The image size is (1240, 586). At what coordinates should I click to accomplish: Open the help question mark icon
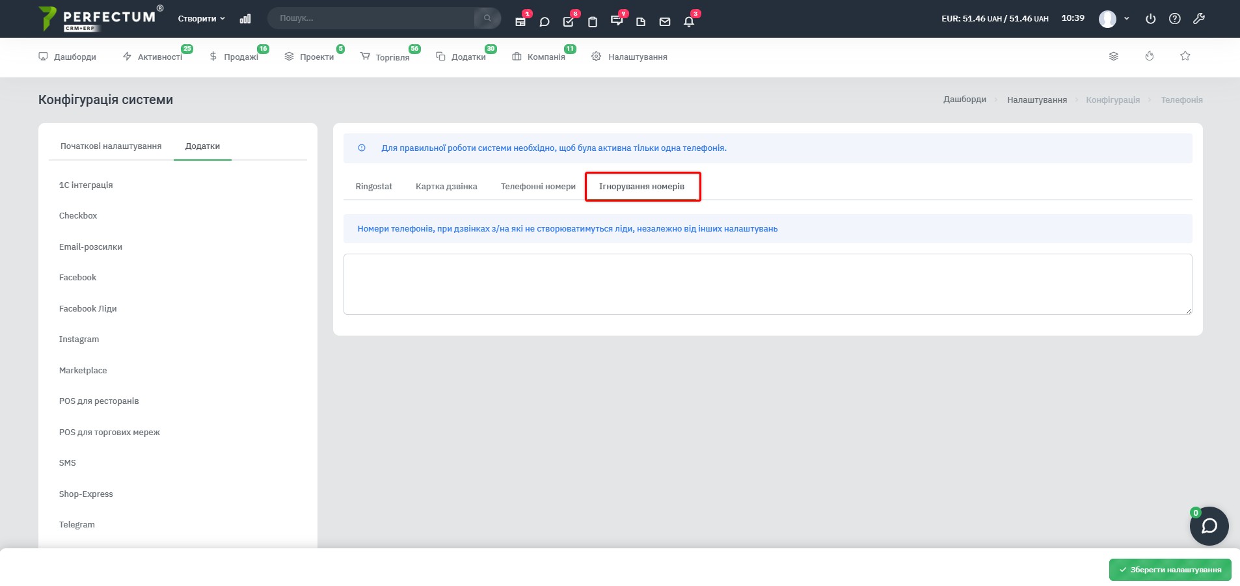click(1175, 19)
